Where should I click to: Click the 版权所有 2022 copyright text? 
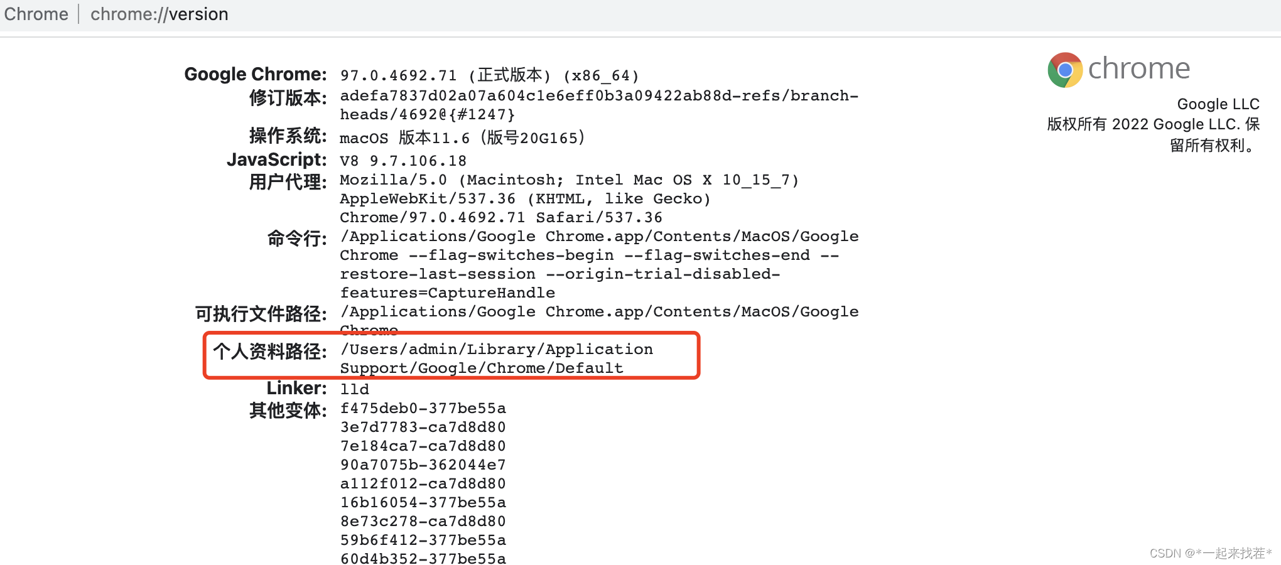1154,135
